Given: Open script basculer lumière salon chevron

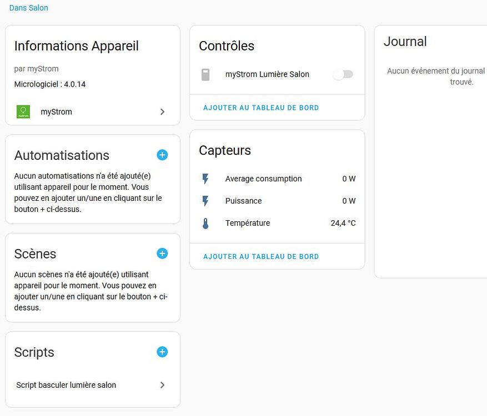Looking at the screenshot, I should (162, 385).
